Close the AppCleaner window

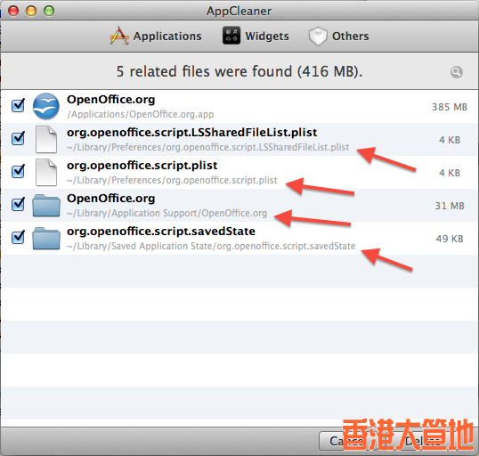coord(13,11)
